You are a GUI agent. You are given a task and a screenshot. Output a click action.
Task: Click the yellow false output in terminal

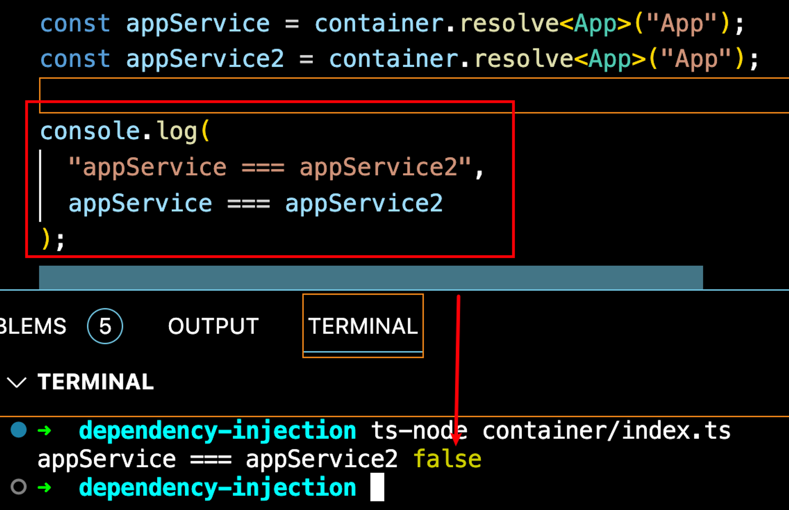click(x=447, y=459)
